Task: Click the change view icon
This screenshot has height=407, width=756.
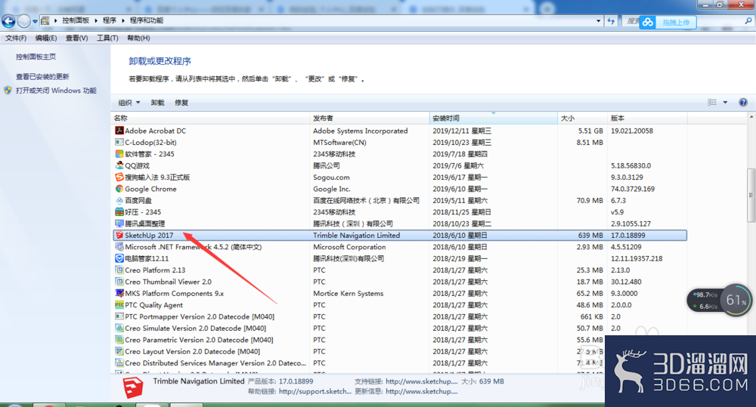Action: (x=711, y=102)
